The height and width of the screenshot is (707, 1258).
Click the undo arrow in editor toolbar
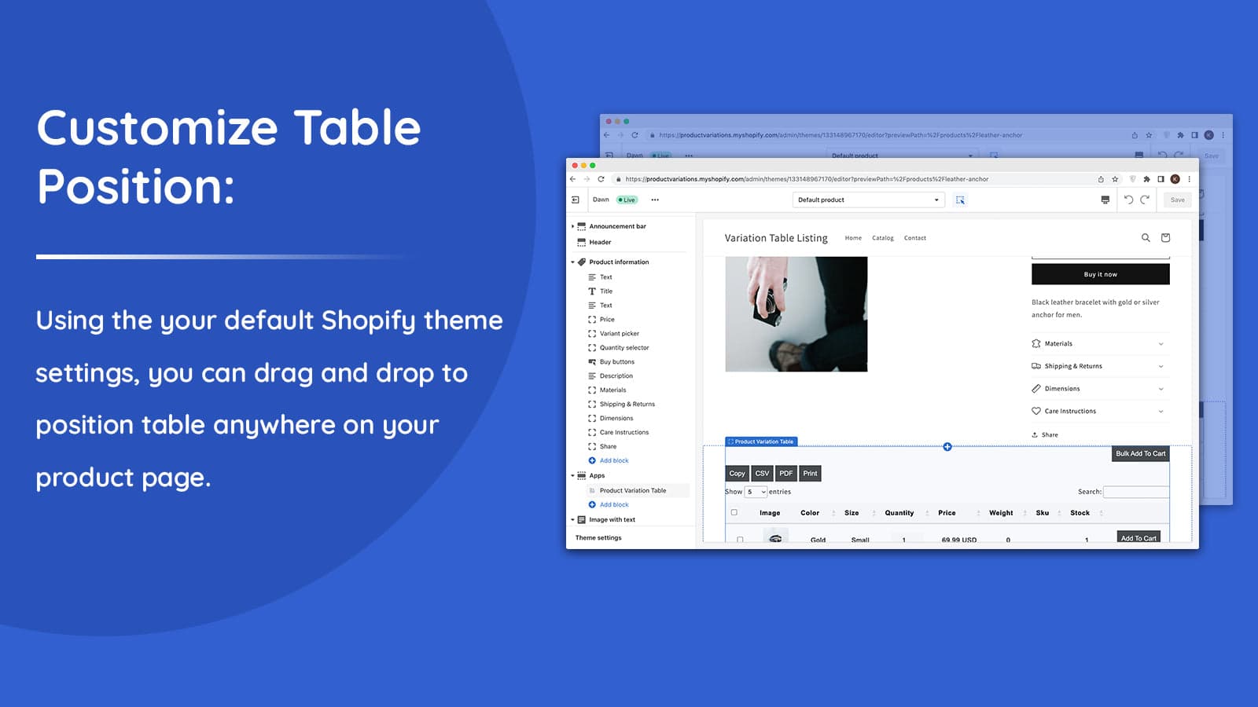coord(1128,200)
